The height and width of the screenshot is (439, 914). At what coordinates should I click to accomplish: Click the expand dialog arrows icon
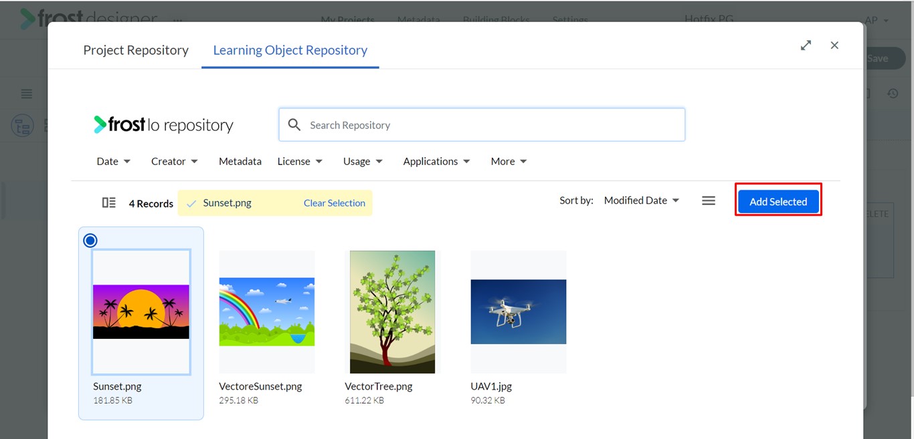(x=806, y=45)
